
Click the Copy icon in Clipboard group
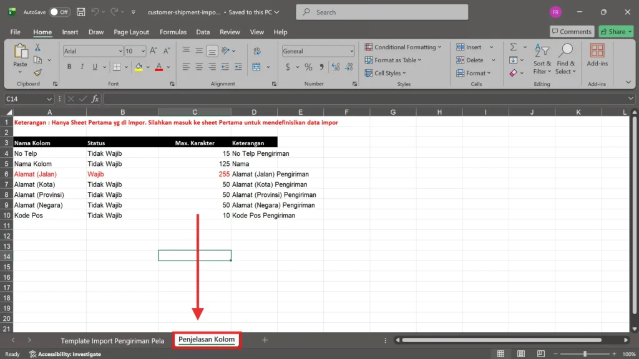coord(38,60)
